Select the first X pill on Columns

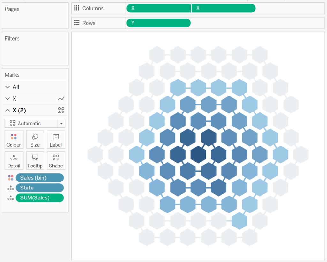tap(159, 8)
